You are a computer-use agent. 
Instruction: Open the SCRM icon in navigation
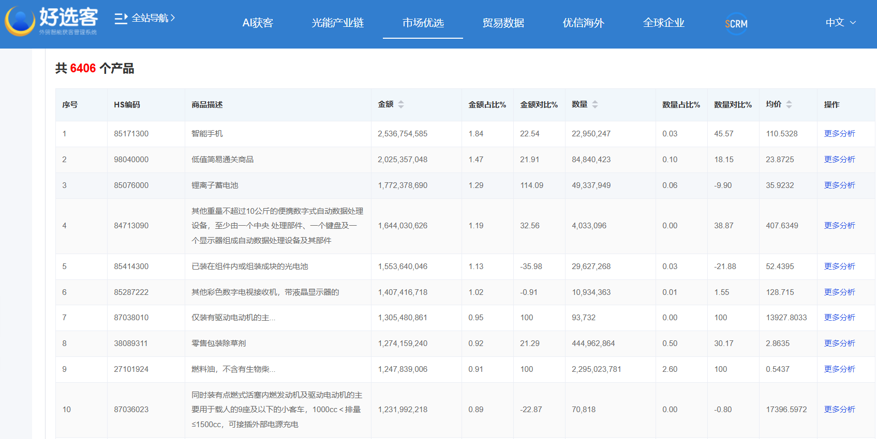click(736, 24)
